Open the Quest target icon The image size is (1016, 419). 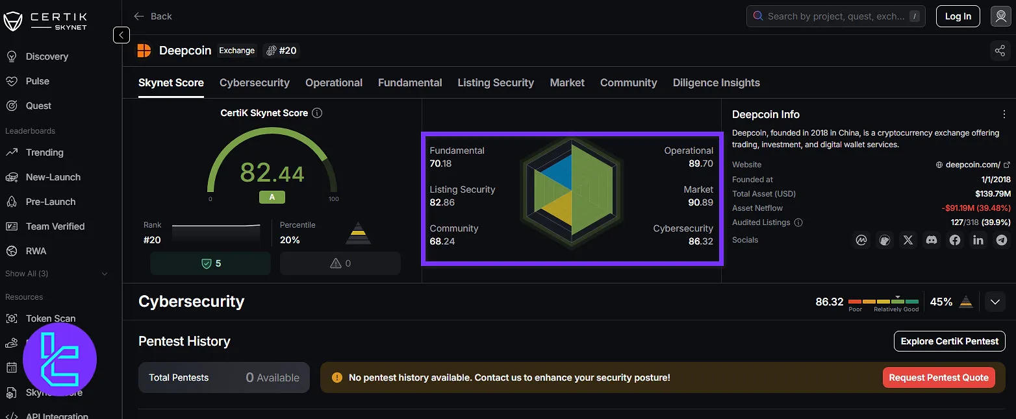coord(12,106)
